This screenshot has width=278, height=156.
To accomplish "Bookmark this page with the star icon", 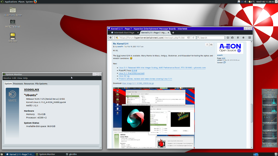I will coord(228,37).
